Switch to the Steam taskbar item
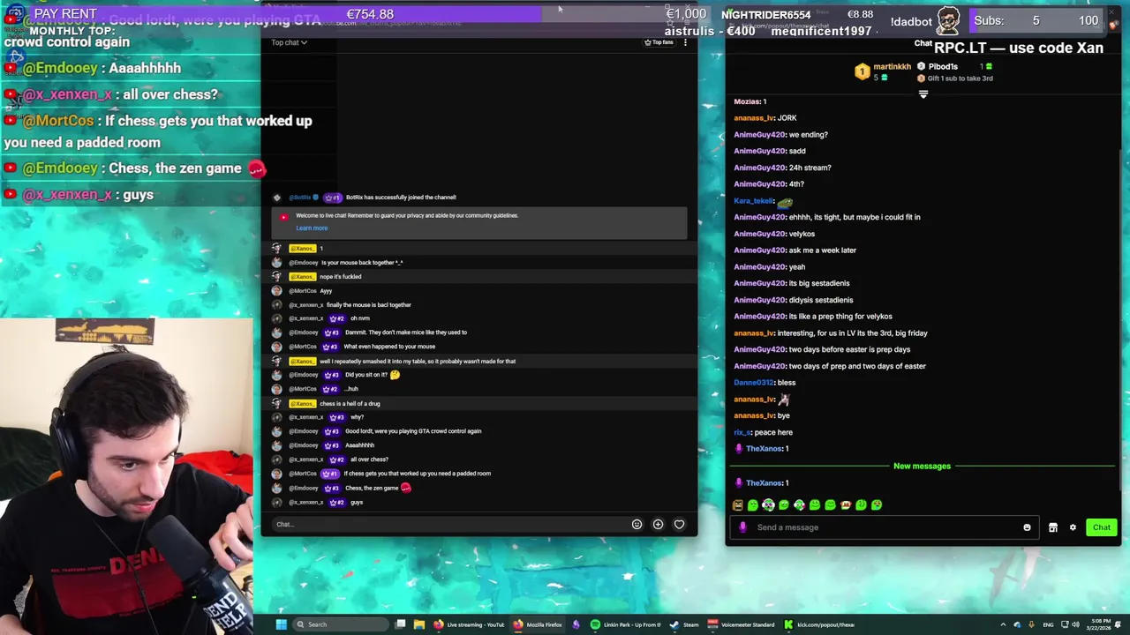This screenshot has width=1130, height=635. click(684, 624)
